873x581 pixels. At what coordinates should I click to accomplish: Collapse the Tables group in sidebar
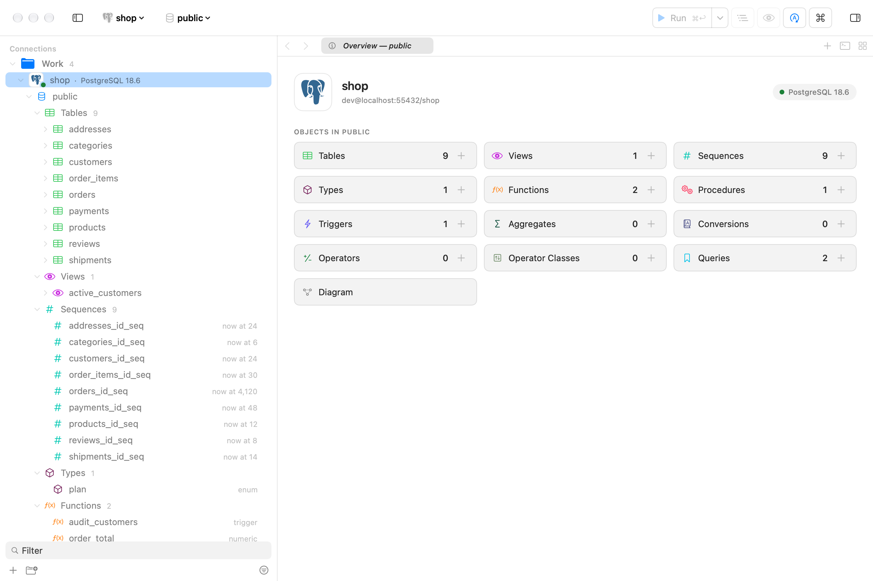(x=37, y=113)
